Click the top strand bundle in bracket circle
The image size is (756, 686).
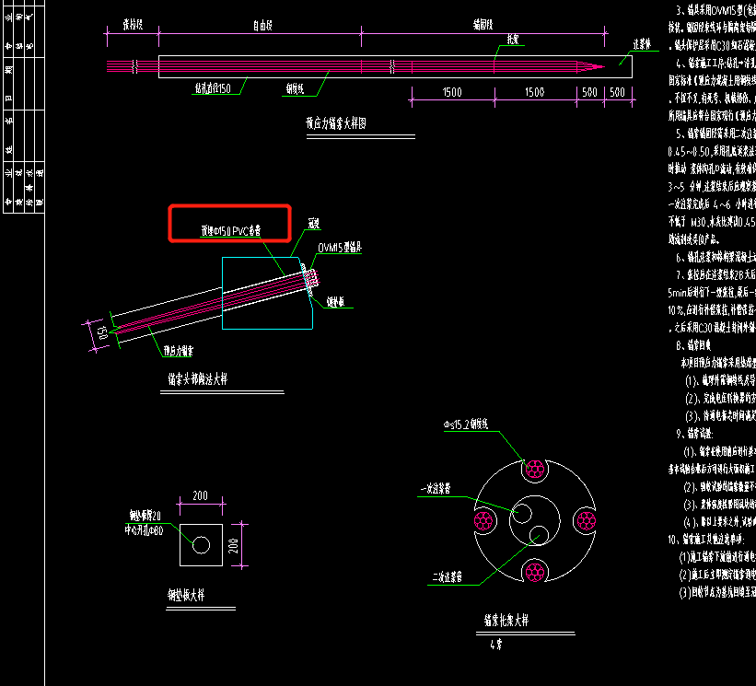coord(535,470)
